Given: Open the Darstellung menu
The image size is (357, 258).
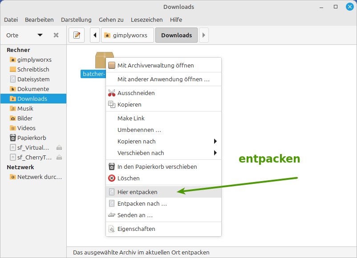Looking at the screenshot, I should (x=76, y=20).
